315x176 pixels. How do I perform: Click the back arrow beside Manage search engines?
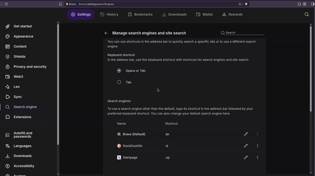[x=106, y=33]
